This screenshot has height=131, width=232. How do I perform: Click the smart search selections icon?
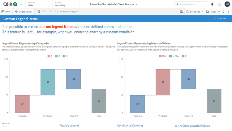38,11
